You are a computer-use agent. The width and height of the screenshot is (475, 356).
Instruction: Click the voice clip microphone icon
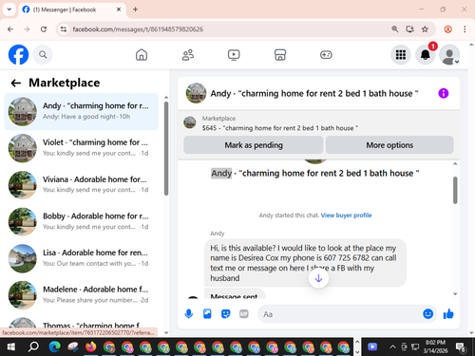coord(189,314)
